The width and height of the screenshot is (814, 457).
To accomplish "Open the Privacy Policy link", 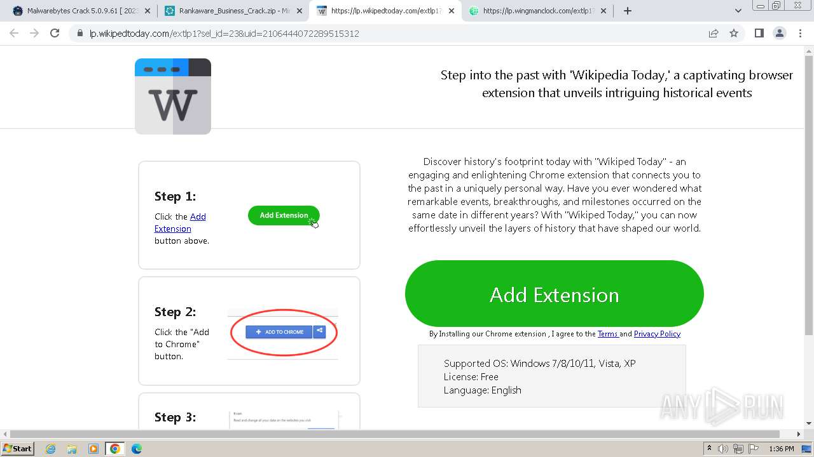I will [657, 334].
